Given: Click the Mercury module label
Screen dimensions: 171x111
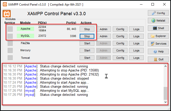Looking at the screenshot, I should pos(25,50).
